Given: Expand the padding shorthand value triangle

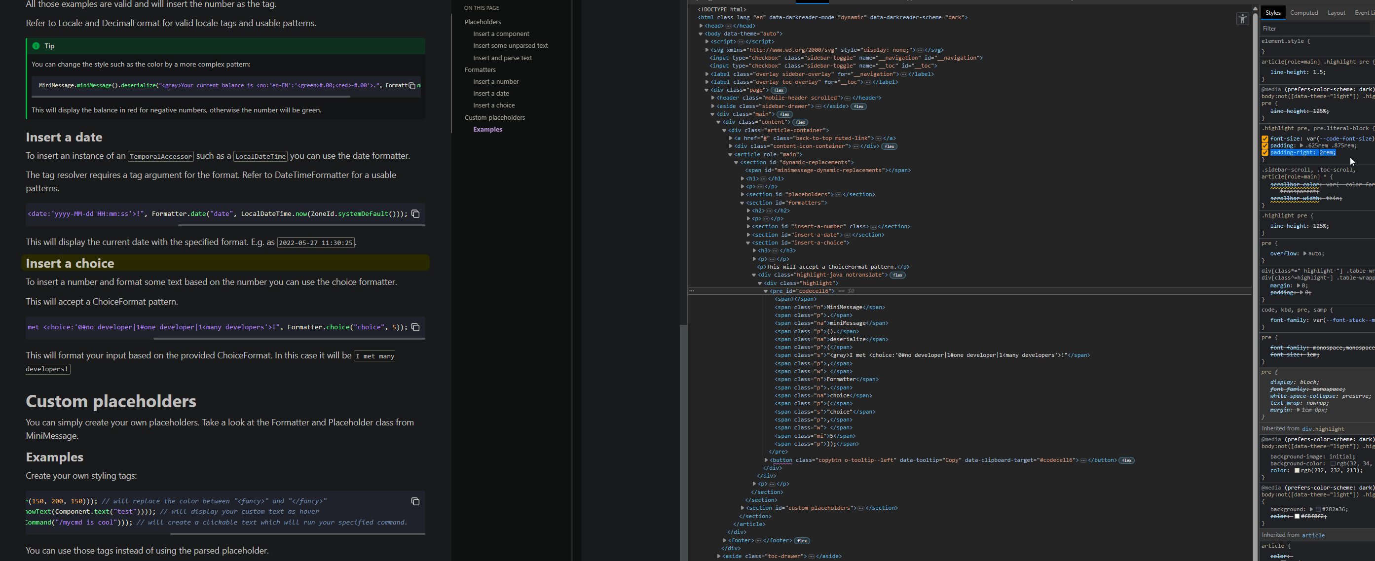Looking at the screenshot, I should (x=1301, y=145).
